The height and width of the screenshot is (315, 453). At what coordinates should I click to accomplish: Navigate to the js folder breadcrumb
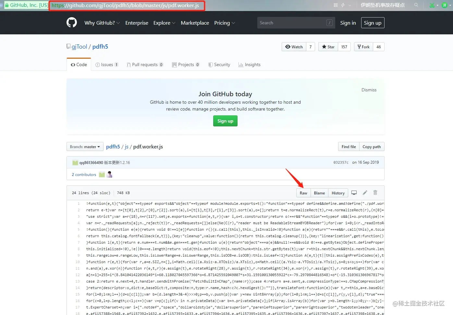[127, 146]
